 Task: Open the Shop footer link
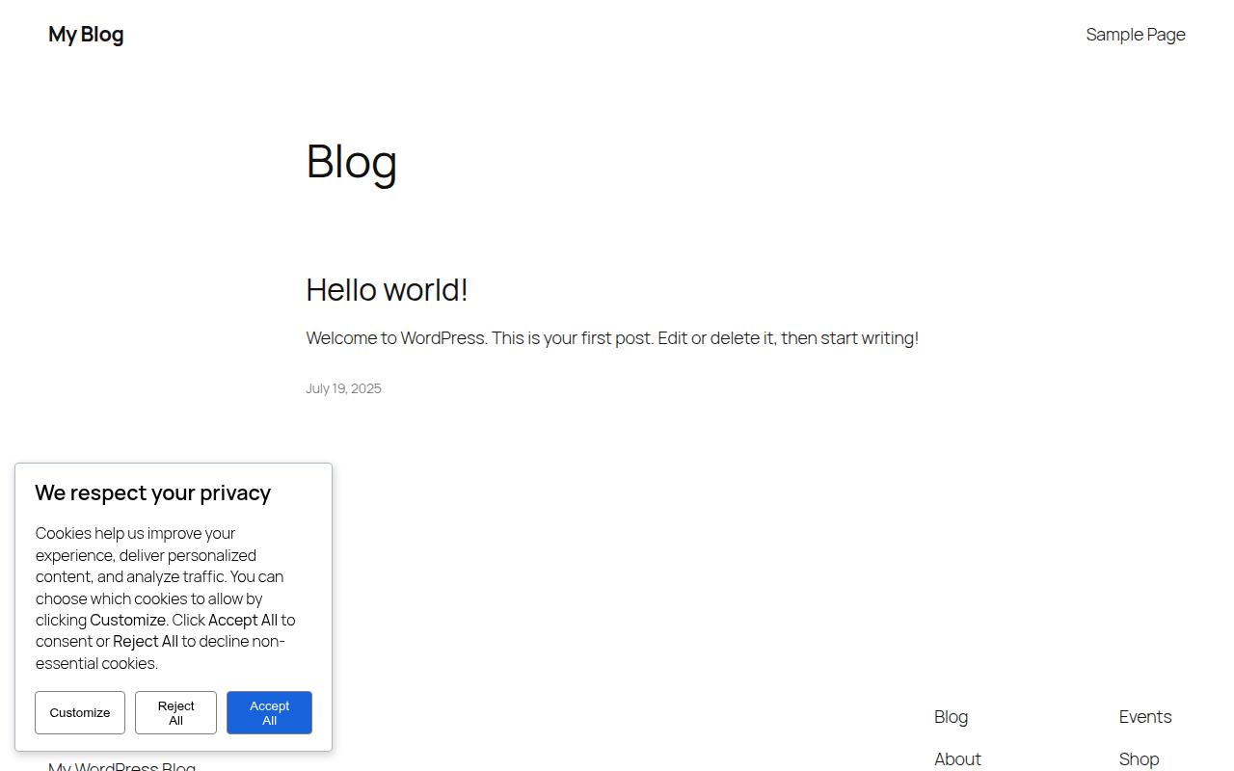pos(1139,759)
